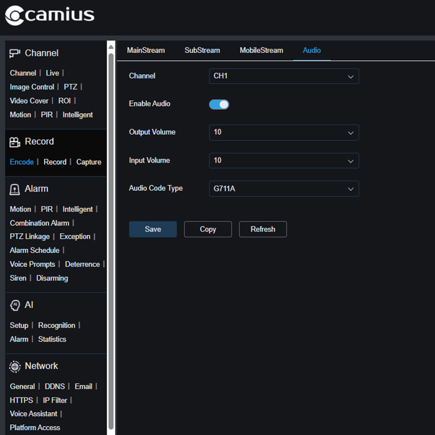Click the Network globe icon in the sidebar
Viewport: 435px width, 435px height.
(15, 366)
